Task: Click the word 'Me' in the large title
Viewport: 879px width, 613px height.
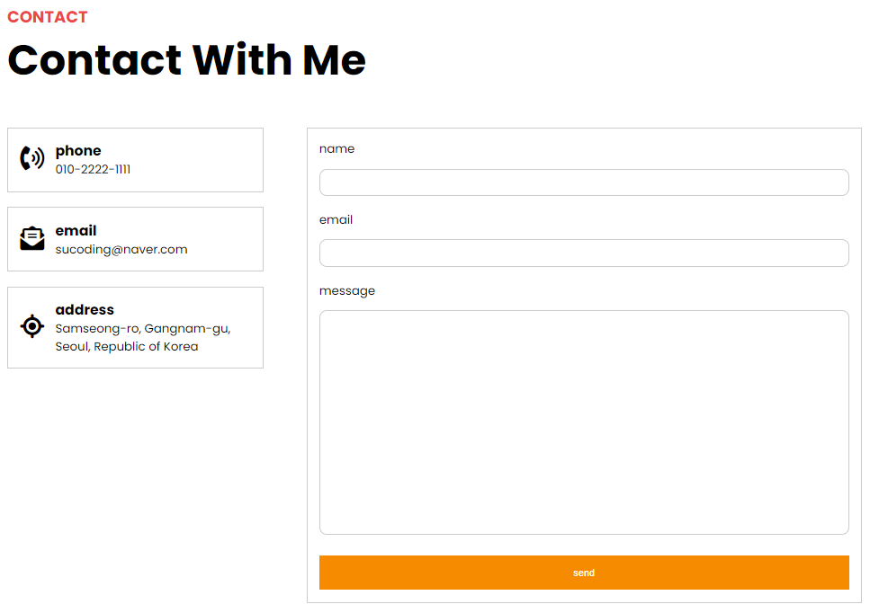Action: (334, 60)
